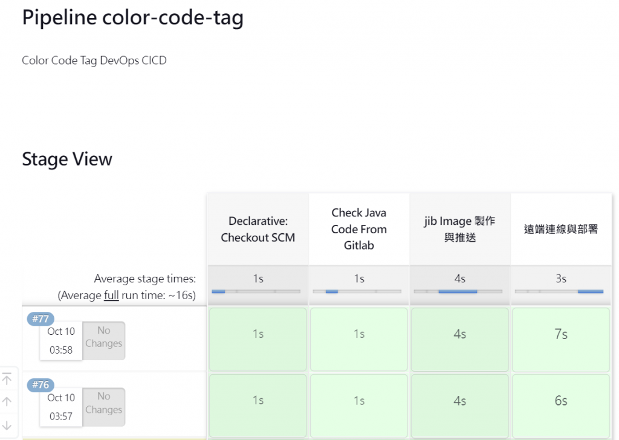Click the scroll down arrow icon
619x440 pixels.
point(7,425)
